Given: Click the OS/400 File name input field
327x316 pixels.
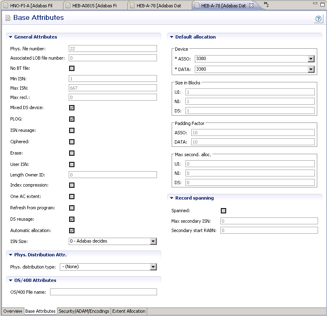Looking at the screenshot, I should [102, 292].
